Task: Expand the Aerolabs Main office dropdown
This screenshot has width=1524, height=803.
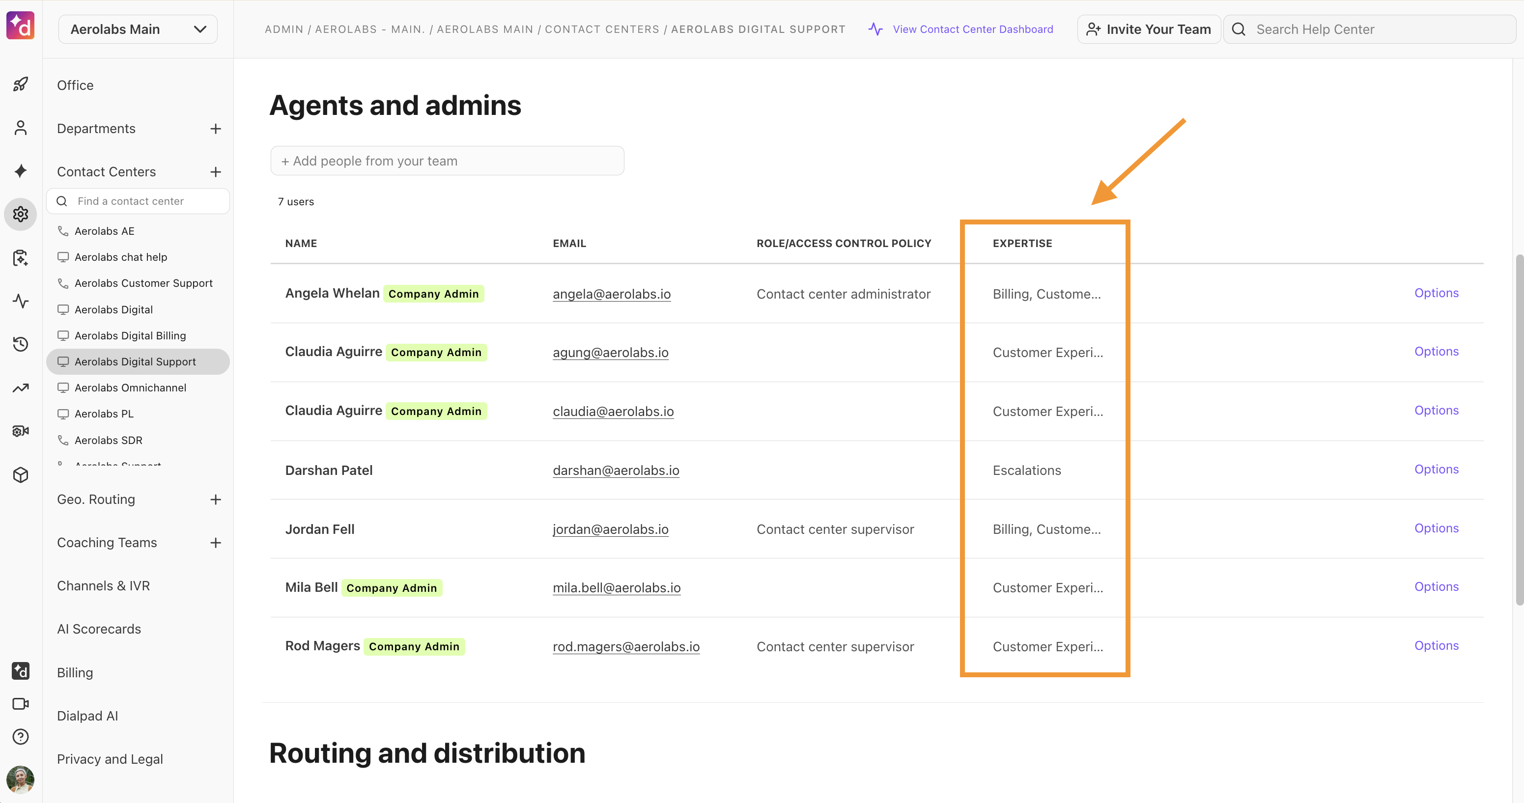Action: pyautogui.click(x=138, y=29)
